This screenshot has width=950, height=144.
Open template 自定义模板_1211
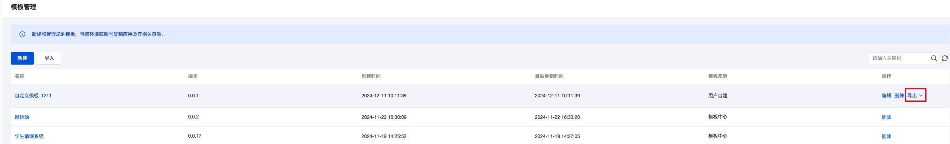[33, 96]
